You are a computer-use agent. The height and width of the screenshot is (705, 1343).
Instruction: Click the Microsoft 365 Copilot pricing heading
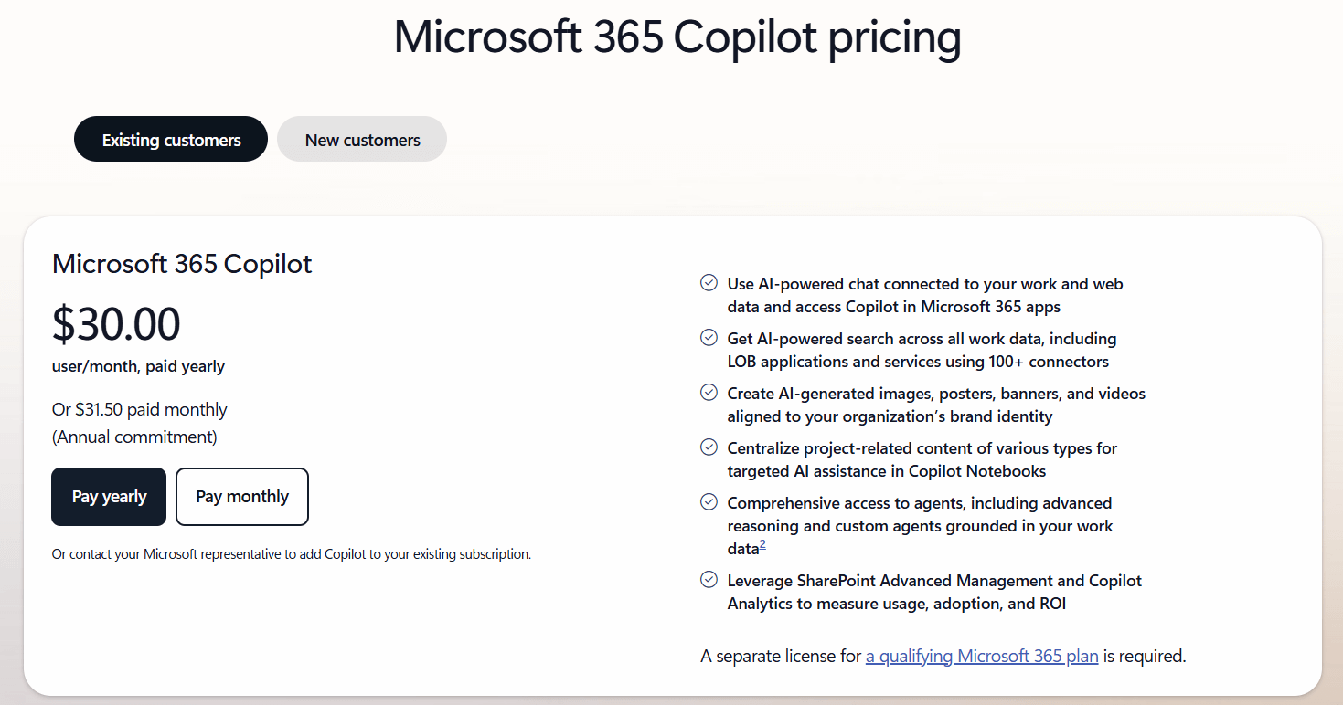click(677, 37)
